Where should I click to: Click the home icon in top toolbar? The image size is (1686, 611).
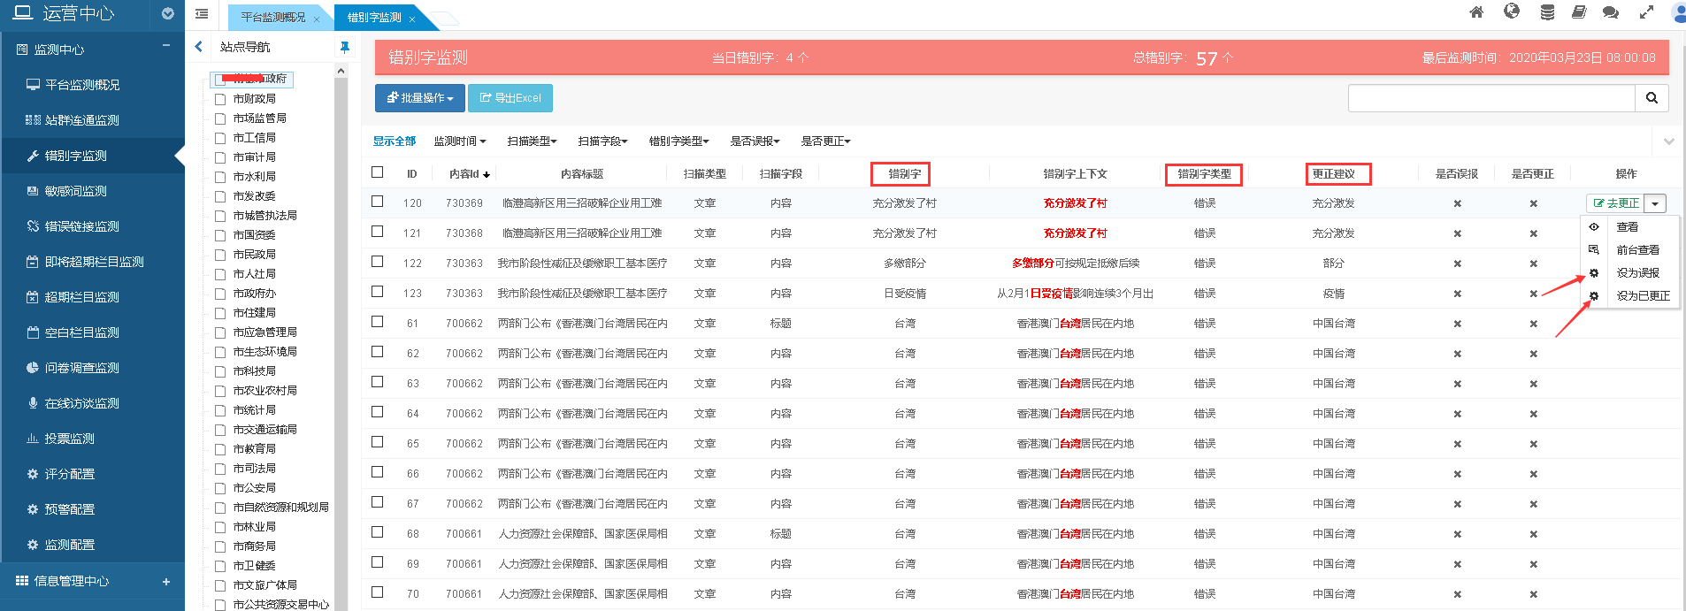tap(1475, 12)
